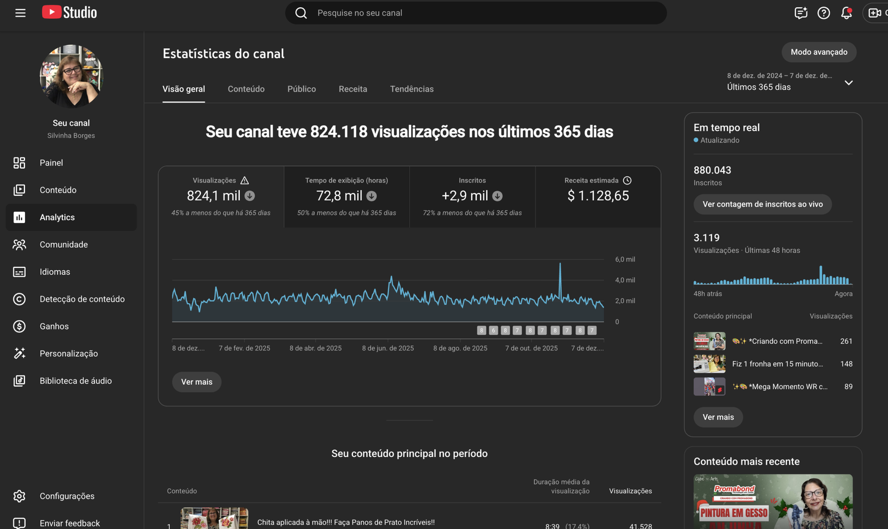
Task: Open the hamburger navigation menu
Action: (21, 13)
